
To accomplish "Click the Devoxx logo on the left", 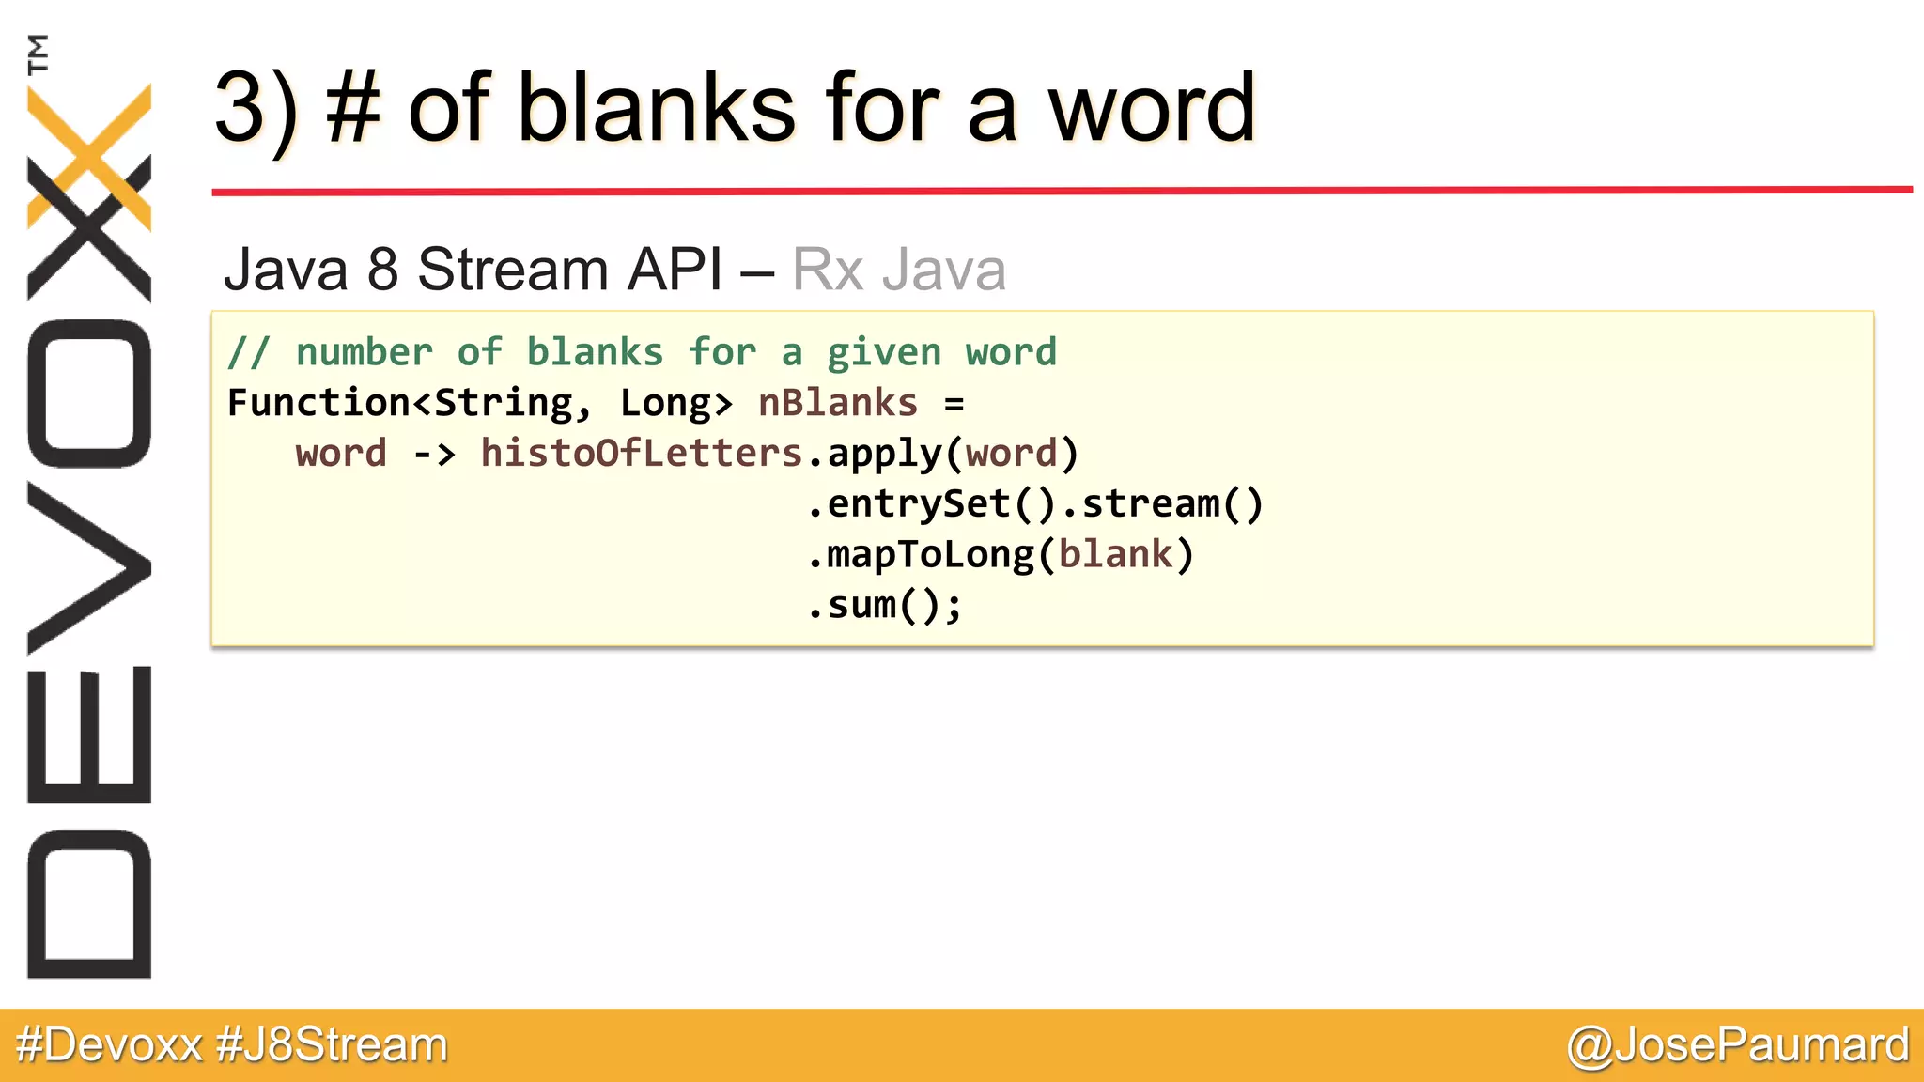I will click(x=89, y=507).
